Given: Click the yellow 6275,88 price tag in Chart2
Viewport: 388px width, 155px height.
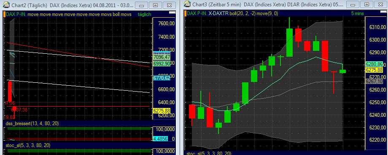Looking at the screenshot, I should [x=162, y=111].
